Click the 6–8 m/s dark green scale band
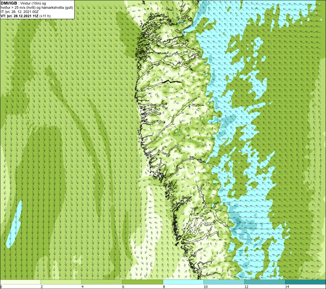 pyautogui.click(x=143, y=282)
